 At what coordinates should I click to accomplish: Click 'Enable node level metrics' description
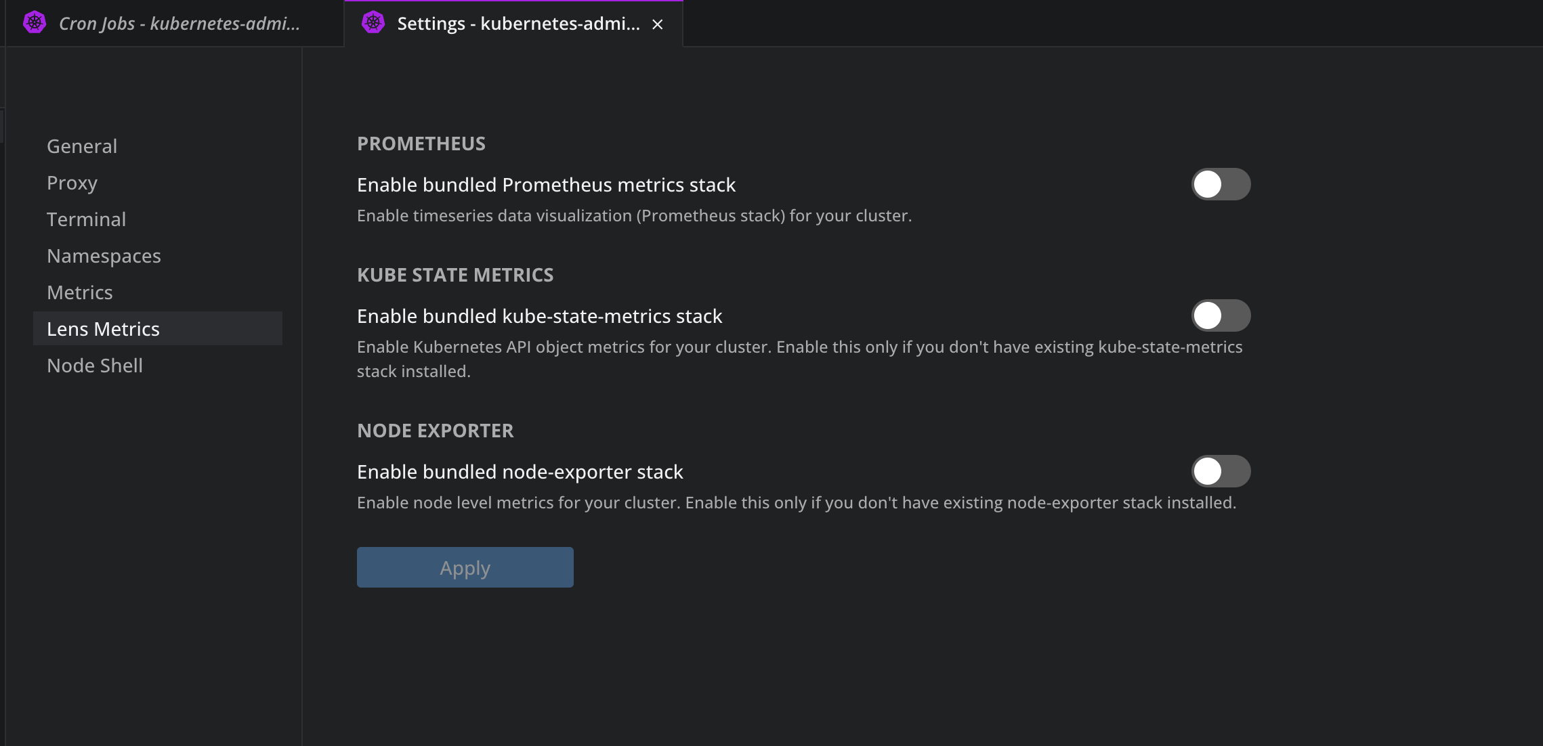click(797, 502)
